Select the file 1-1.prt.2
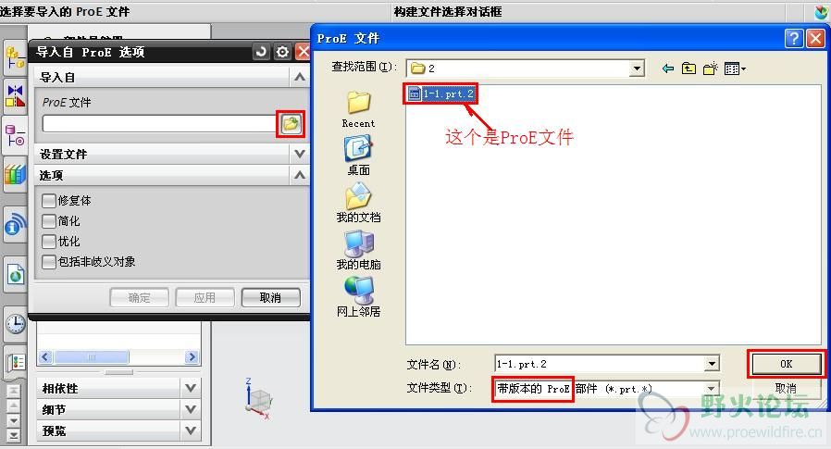Image resolution: width=831 pixels, height=449 pixels. (x=440, y=94)
